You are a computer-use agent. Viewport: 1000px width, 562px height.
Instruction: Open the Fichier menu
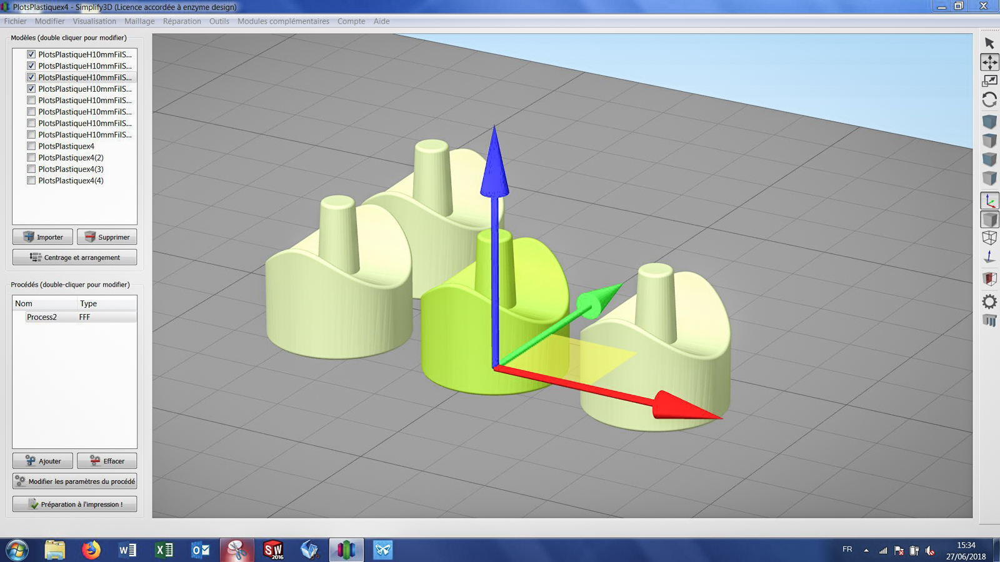coord(15,21)
